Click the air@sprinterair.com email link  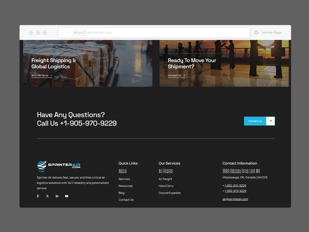click(x=235, y=199)
